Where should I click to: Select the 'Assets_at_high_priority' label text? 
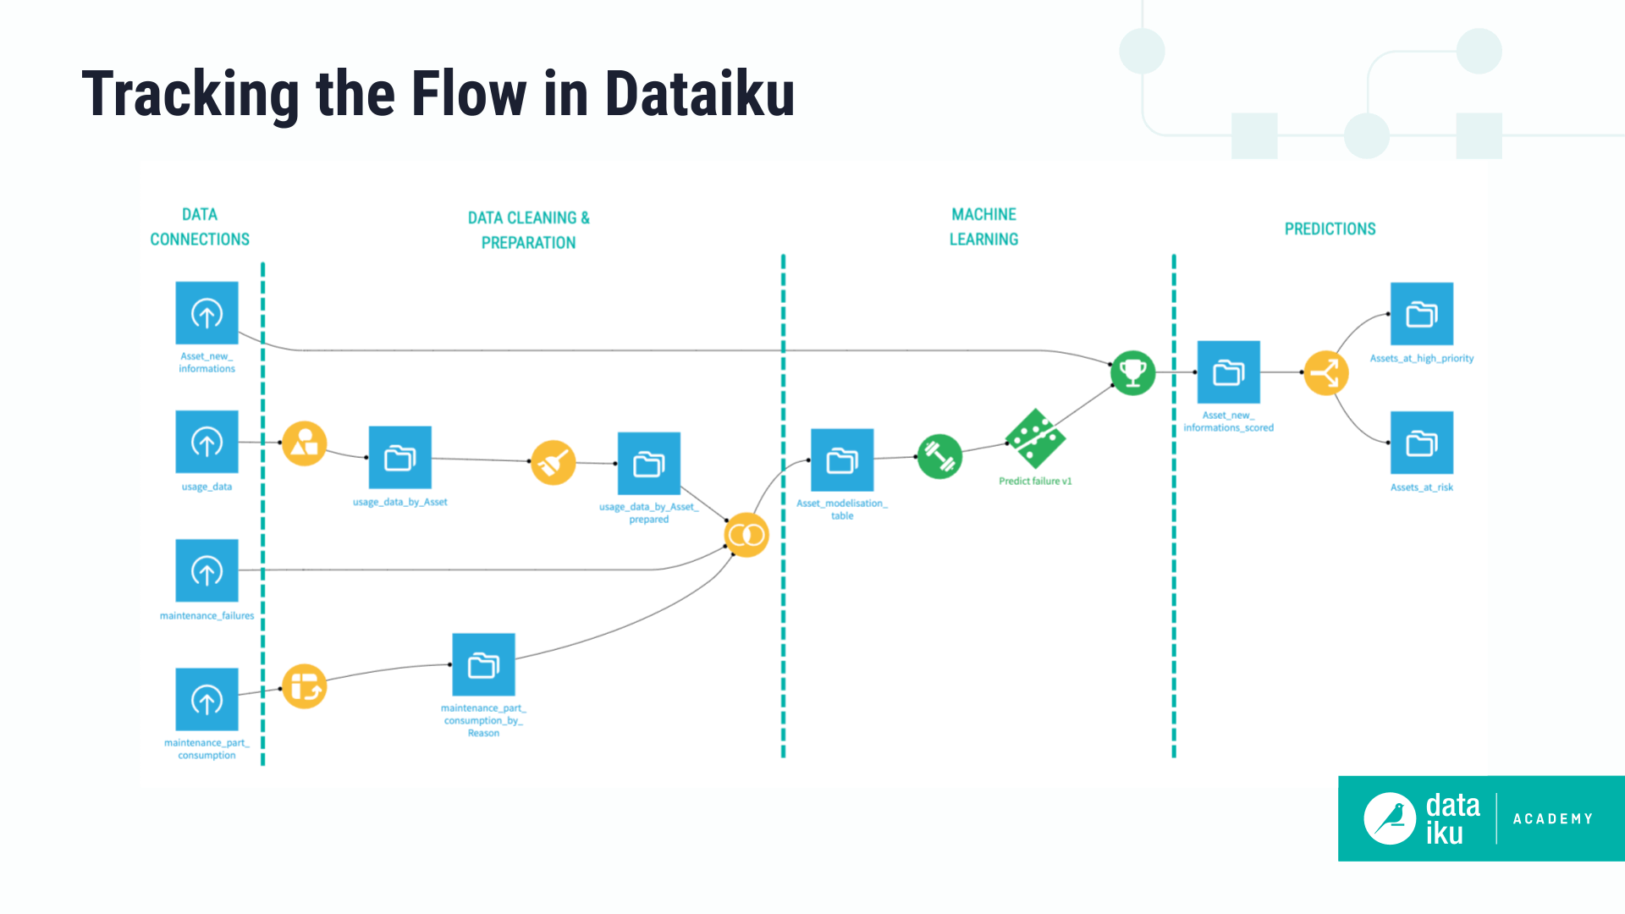pyautogui.click(x=1422, y=359)
